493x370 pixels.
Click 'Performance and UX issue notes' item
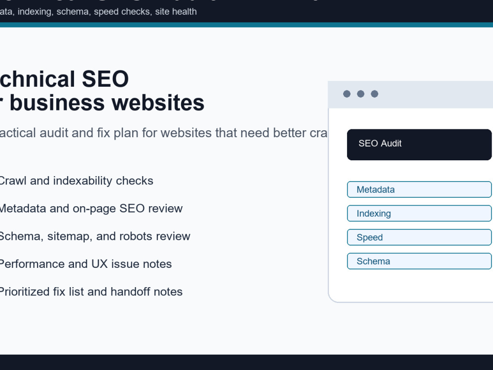tap(86, 263)
